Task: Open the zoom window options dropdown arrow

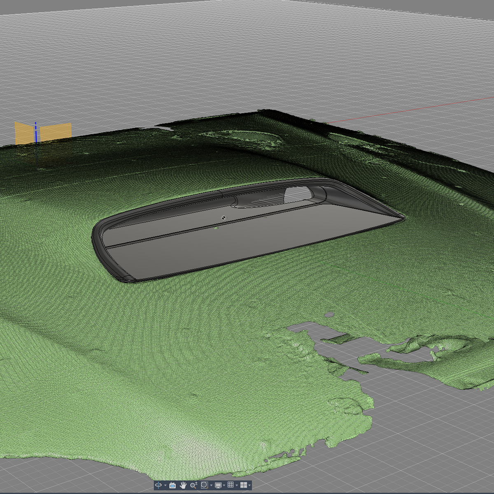Action: pos(211,485)
